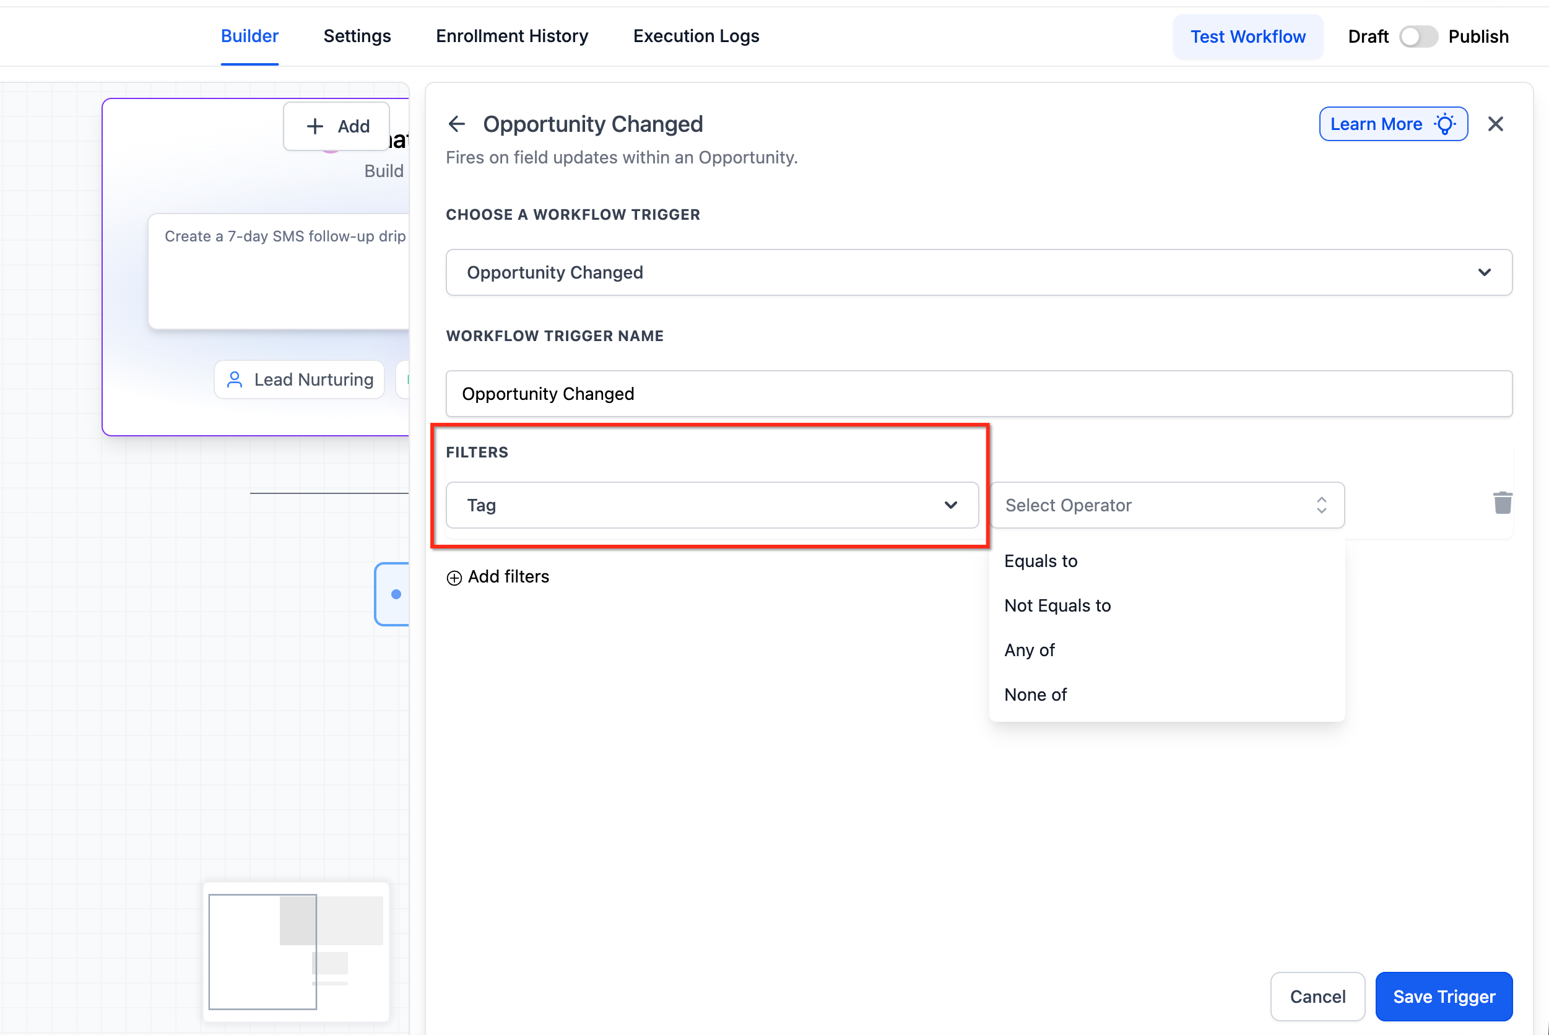
Task: Open the Enrollment History tab
Action: (x=511, y=37)
